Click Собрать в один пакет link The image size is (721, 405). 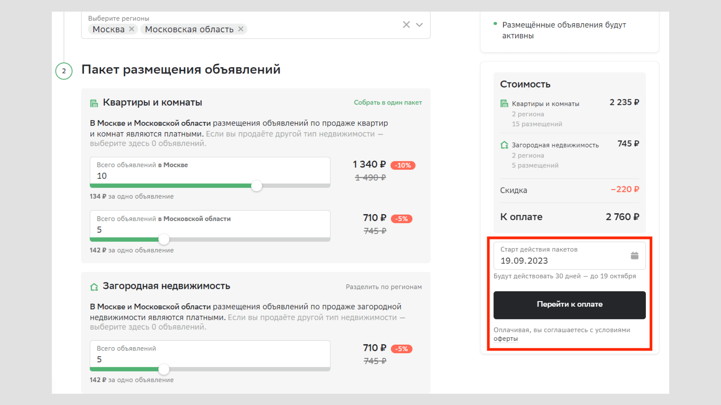tap(388, 102)
